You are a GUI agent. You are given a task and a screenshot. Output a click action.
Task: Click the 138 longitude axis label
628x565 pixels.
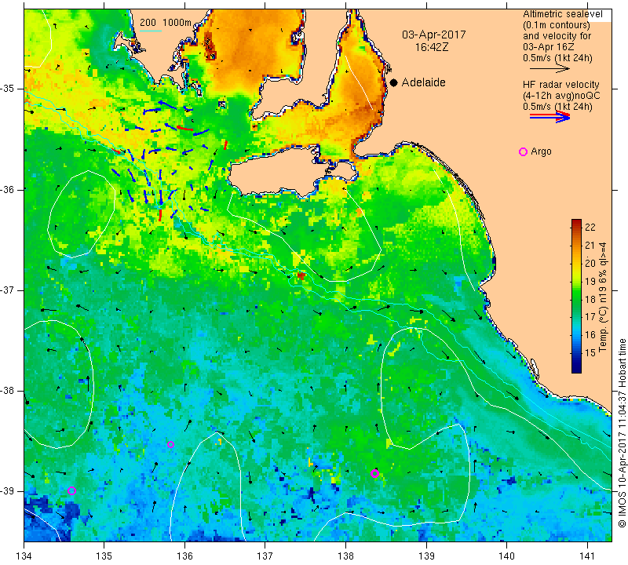[345, 556]
